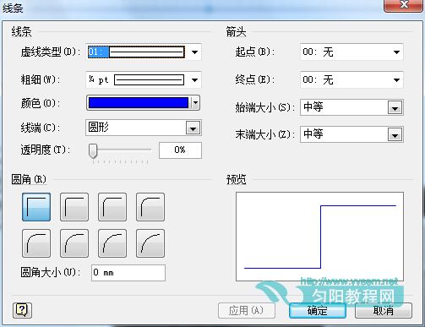
Task: Click the 取消 cancel button
Action: coord(384,311)
